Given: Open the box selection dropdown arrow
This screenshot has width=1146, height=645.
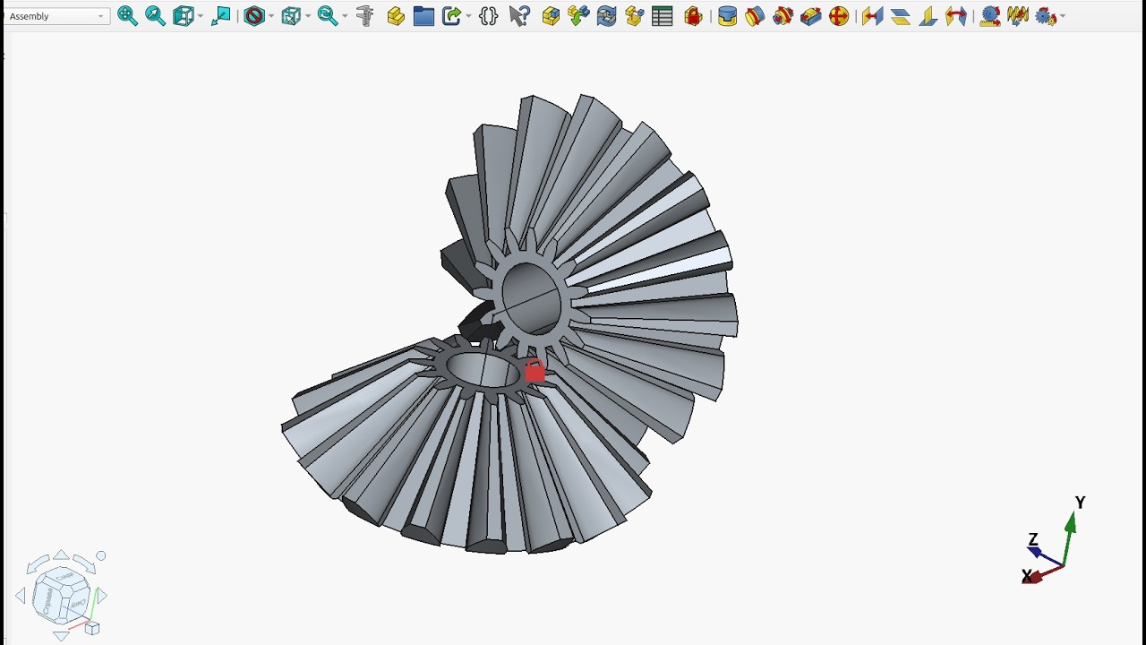Looking at the screenshot, I should click(307, 16).
